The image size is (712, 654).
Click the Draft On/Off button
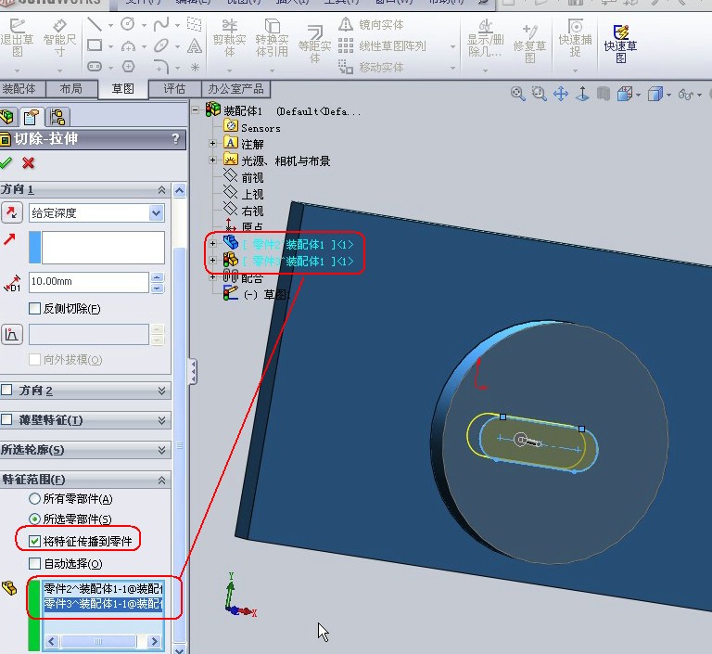tap(12, 335)
